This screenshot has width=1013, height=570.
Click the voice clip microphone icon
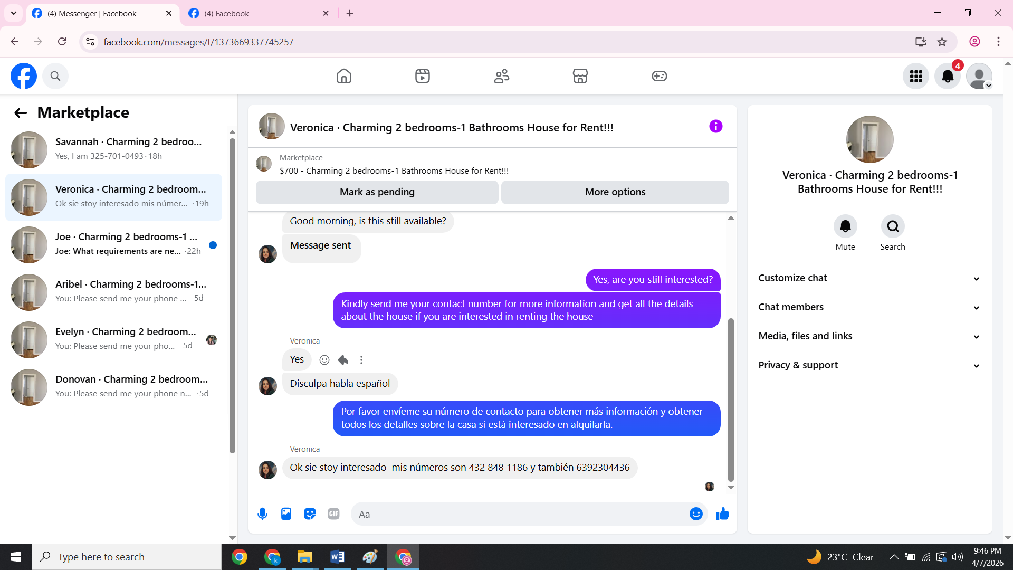click(x=262, y=514)
